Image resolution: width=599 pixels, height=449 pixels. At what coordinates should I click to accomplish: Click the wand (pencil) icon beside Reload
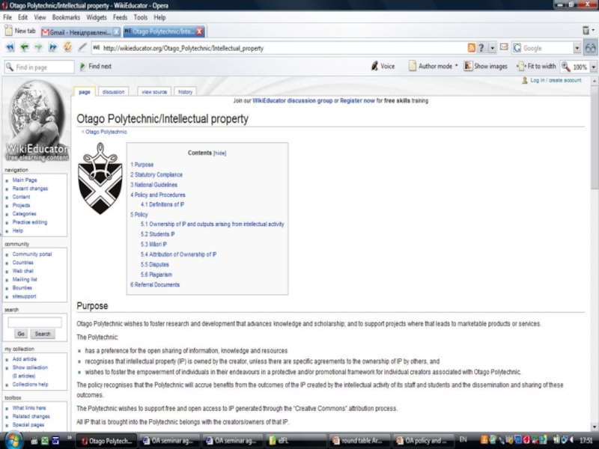82,47
